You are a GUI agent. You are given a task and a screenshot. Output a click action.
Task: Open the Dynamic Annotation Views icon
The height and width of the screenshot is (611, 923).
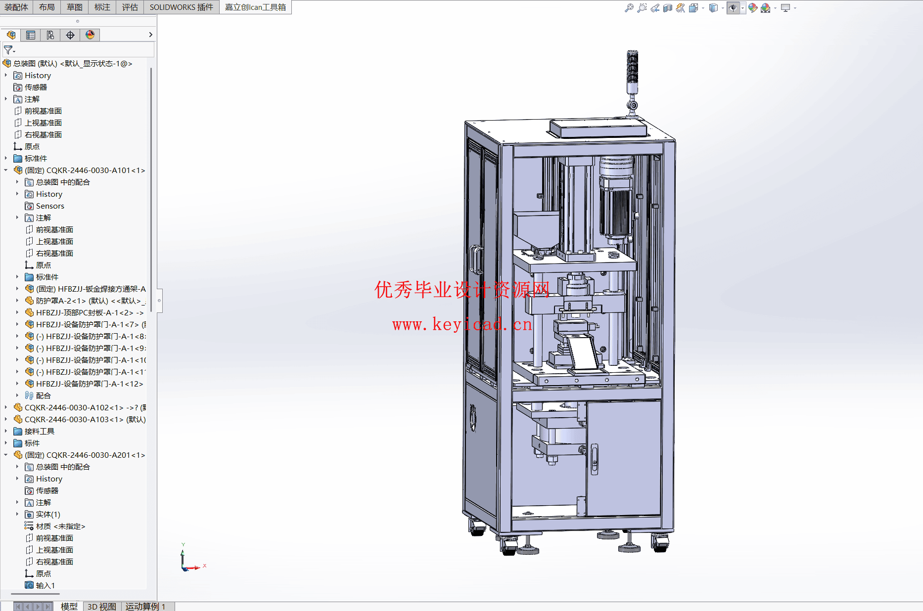click(681, 8)
